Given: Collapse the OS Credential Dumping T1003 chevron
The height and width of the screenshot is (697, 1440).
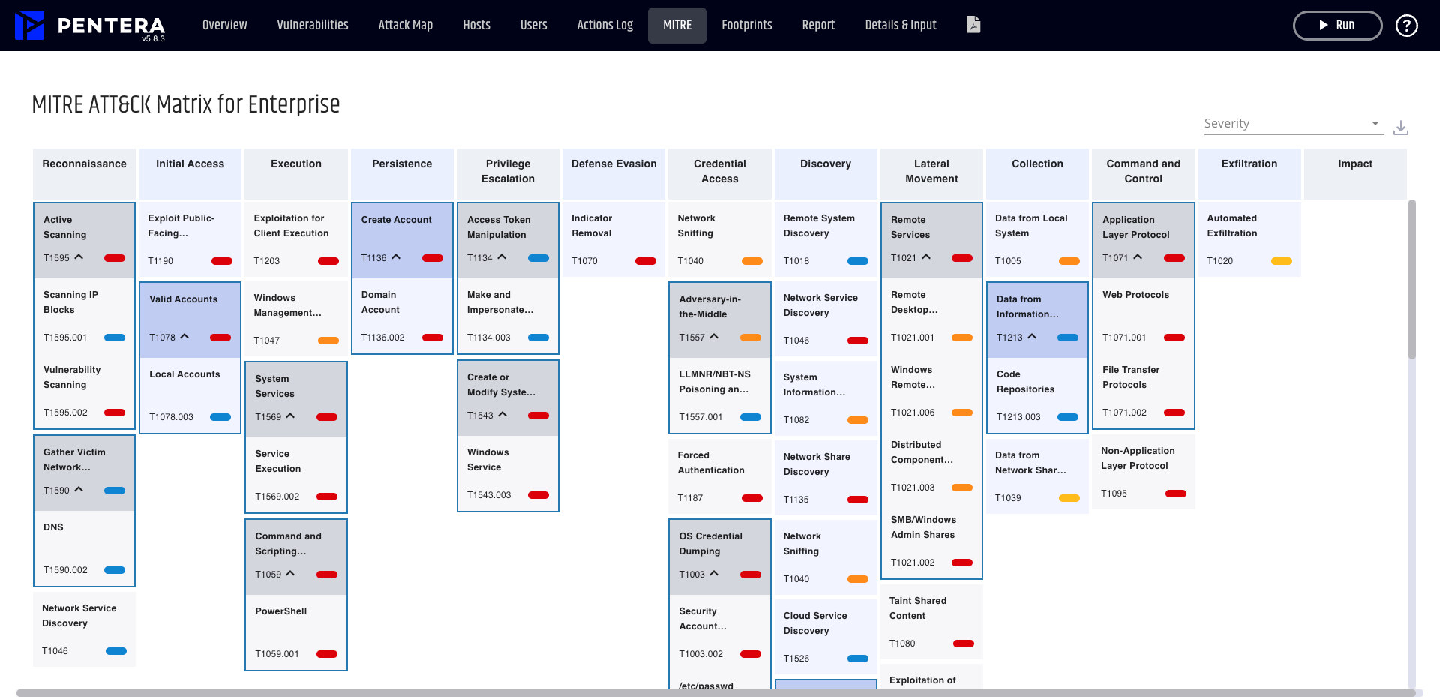Looking at the screenshot, I should click(x=714, y=574).
